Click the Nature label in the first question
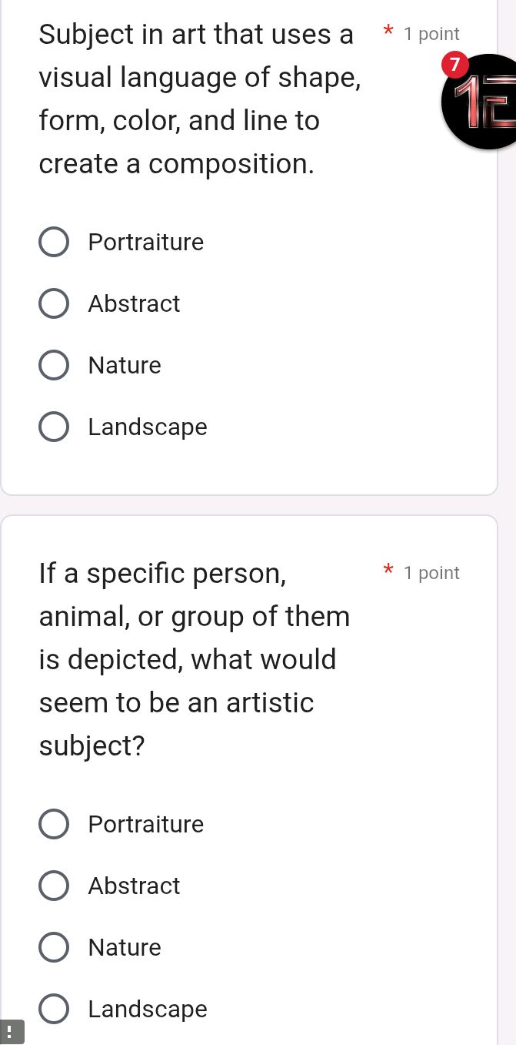 124,365
